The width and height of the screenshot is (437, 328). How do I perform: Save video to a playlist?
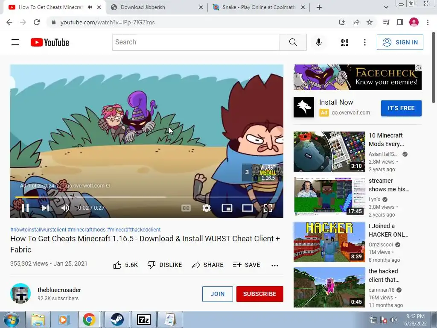[246, 265]
